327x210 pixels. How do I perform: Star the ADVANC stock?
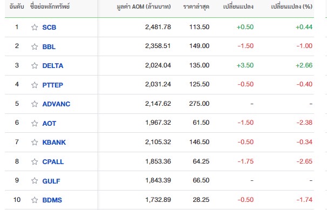pos(35,104)
